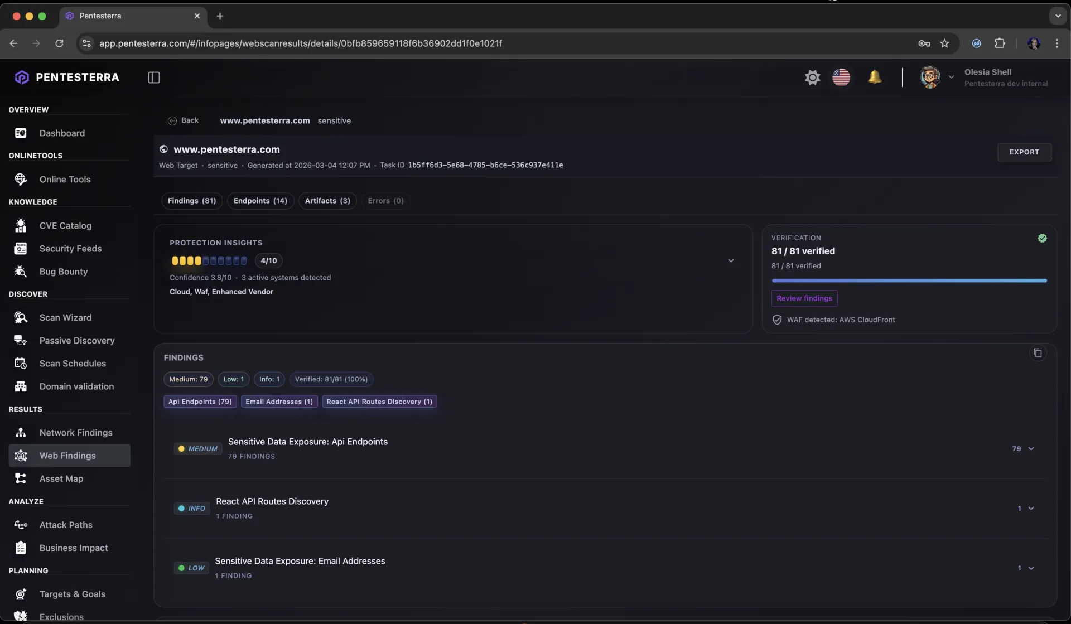Bookmark page with star icon
The image size is (1071, 624).
pyautogui.click(x=944, y=43)
